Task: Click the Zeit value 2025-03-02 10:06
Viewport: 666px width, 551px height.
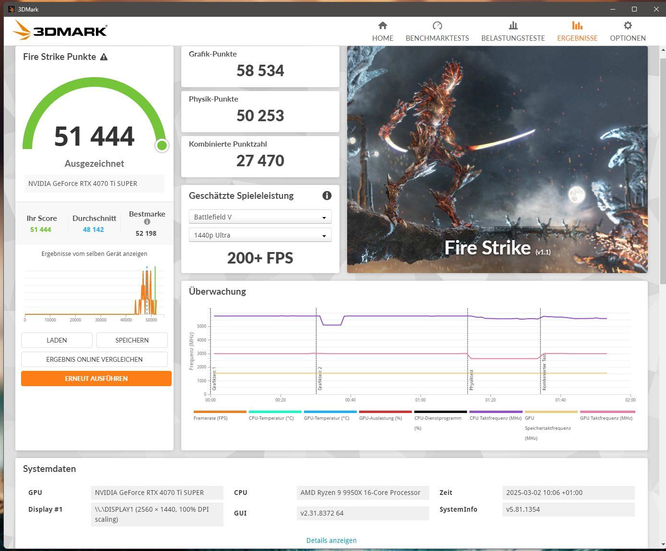Action: click(569, 493)
